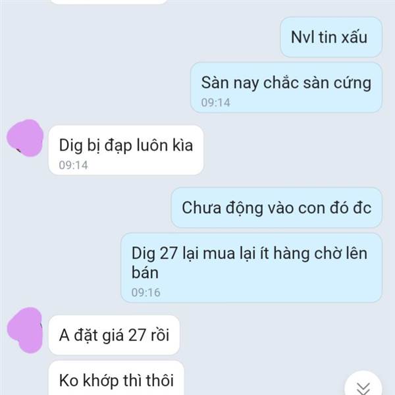Click the word "Dig" in the white received message
This screenshot has height=395, width=395.
tap(71, 146)
